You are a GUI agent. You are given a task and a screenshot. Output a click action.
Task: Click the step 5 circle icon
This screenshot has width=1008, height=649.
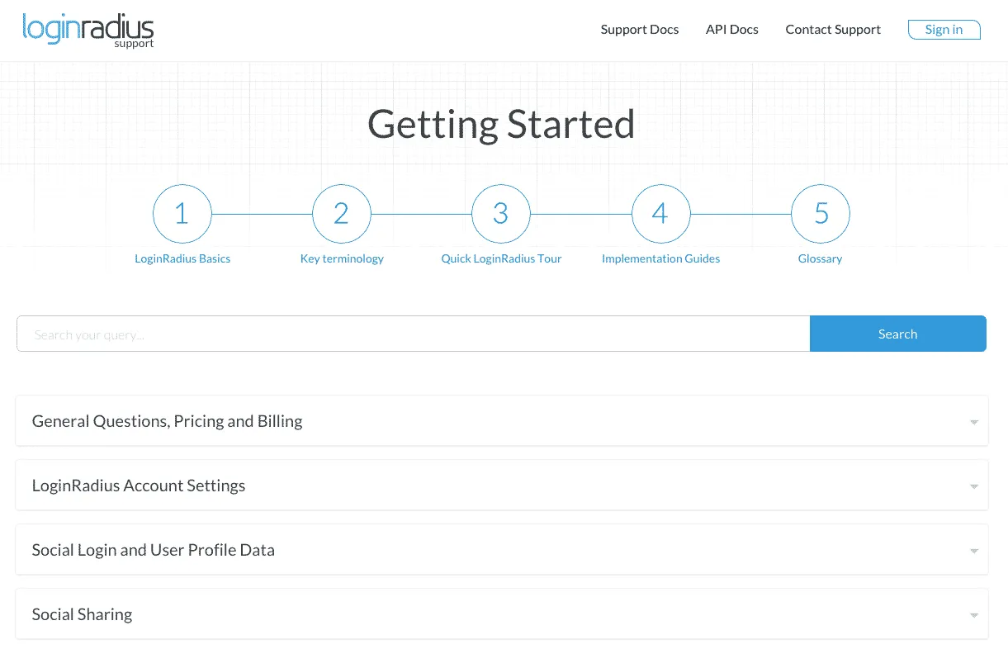tap(821, 214)
